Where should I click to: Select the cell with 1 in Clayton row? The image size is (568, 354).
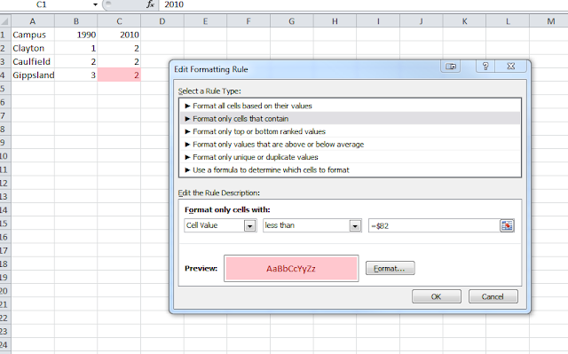(75, 48)
